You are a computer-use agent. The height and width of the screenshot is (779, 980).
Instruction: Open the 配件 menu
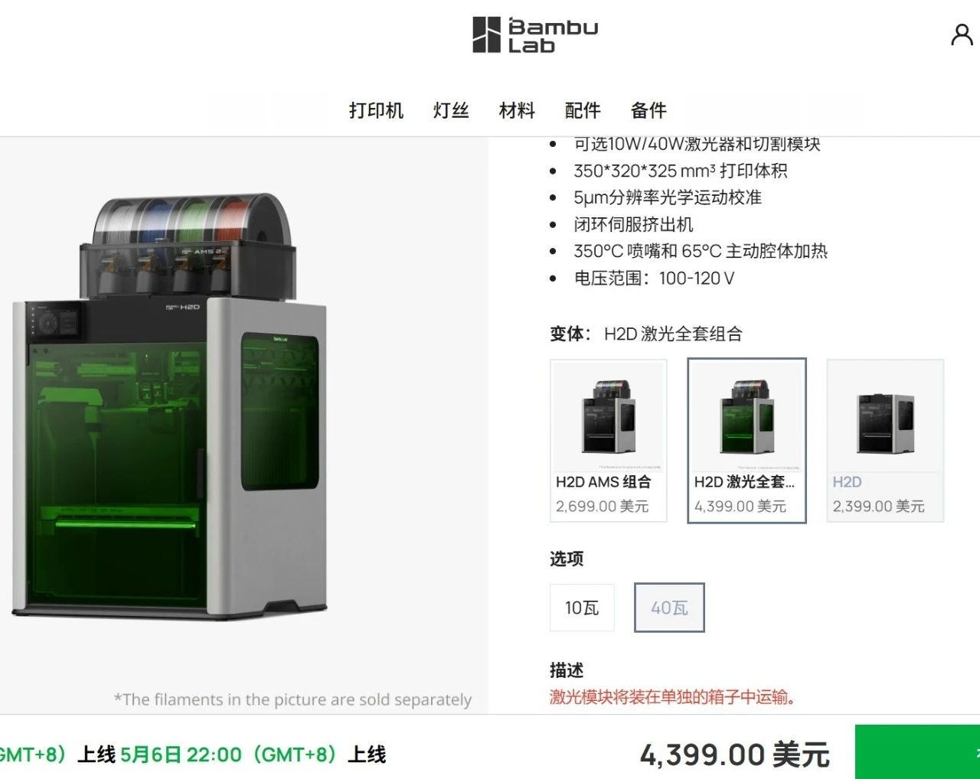pyautogui.click(x=583, y=110)
